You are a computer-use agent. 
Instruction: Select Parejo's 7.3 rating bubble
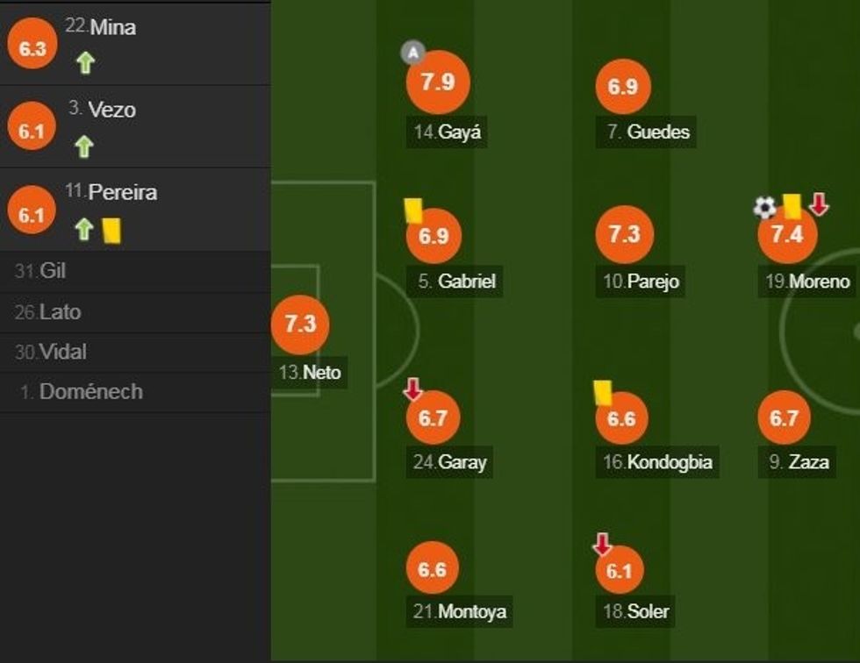point(624,234)
